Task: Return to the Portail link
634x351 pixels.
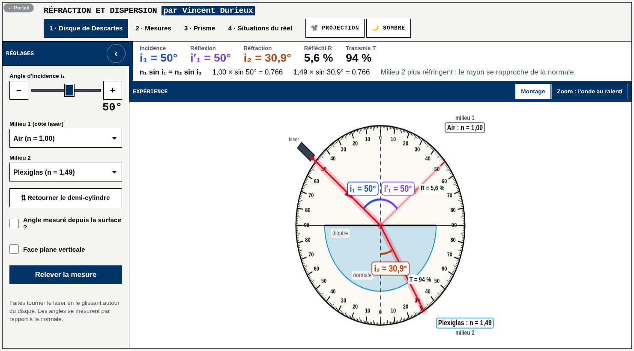Action: pos(18,8)
